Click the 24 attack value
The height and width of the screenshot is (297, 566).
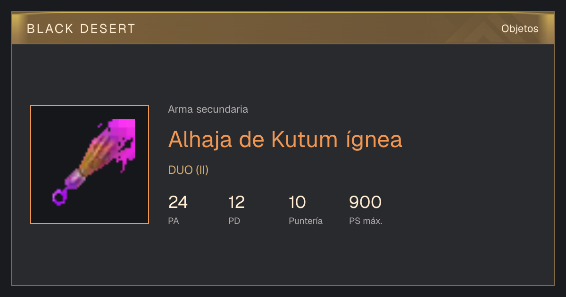click(x=178, y=202)
